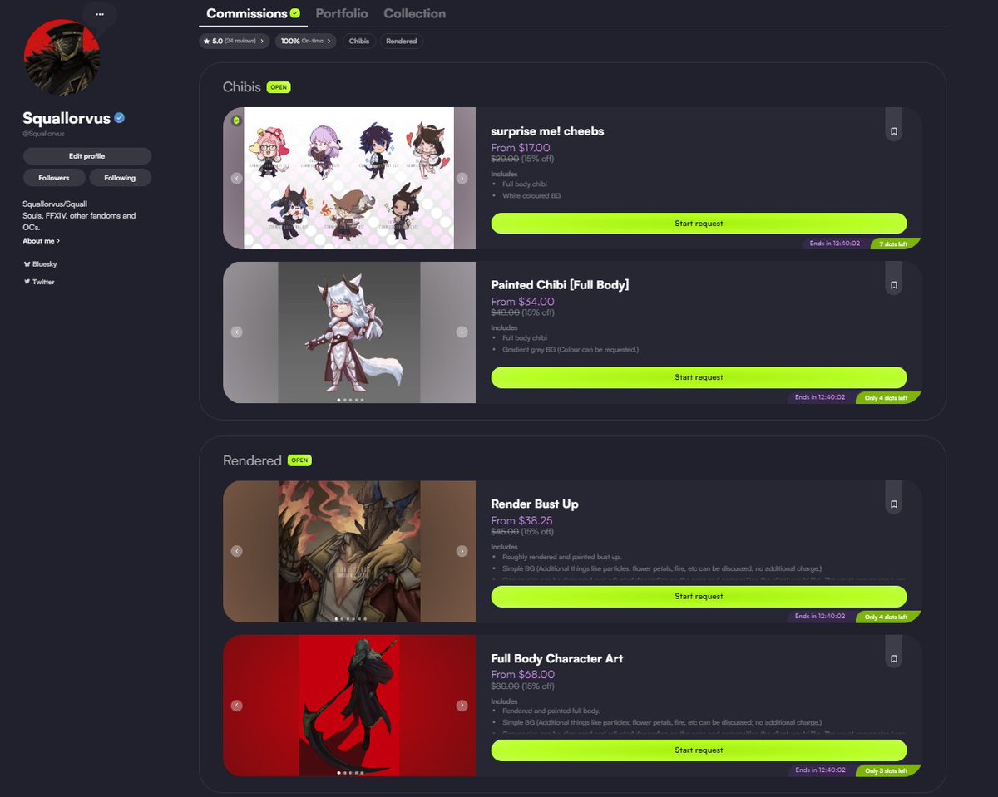
Task: Start request for Full Body Character Art
Action: tap(699, 750)
